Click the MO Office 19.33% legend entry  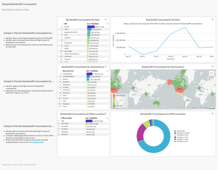[x=182, y=133]
